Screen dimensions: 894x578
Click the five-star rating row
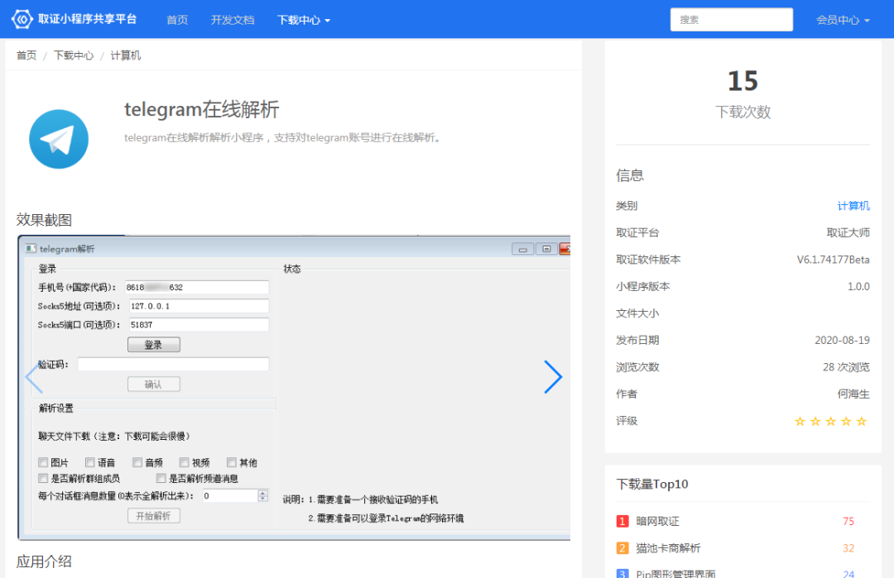click(831, 422)
